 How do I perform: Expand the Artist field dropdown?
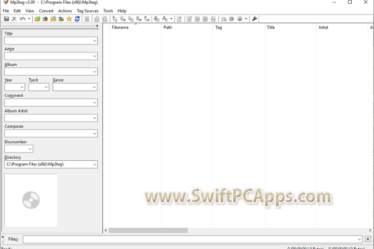tap(95, 56)
